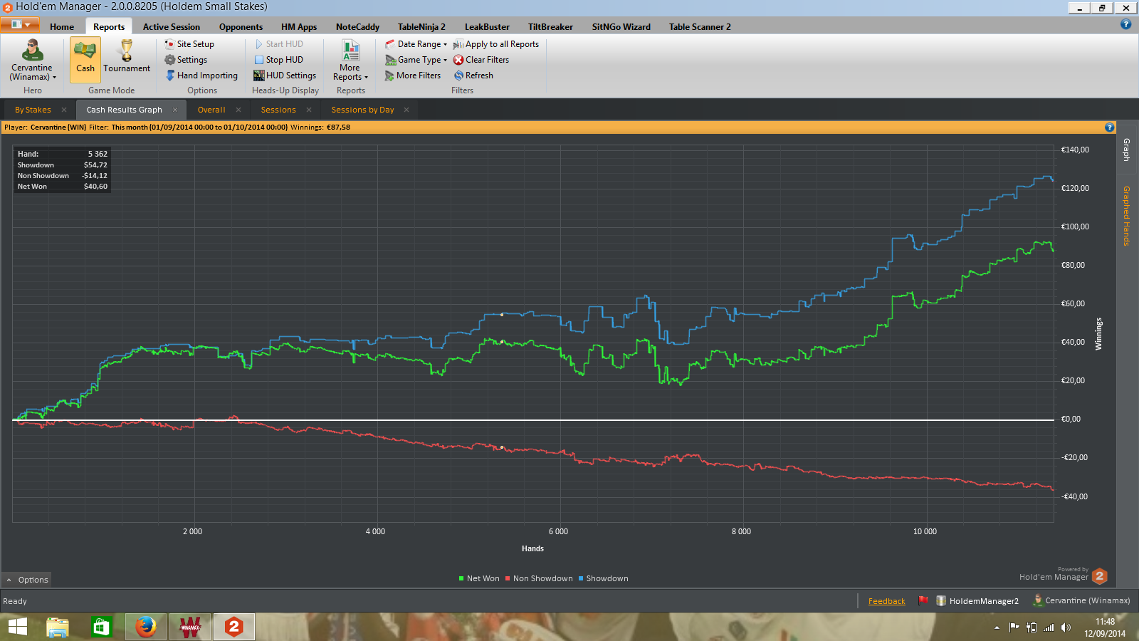Click Cervantine (Winamax) in the status bar
Screen dimensions: 1139x641
pos(1082,600)
